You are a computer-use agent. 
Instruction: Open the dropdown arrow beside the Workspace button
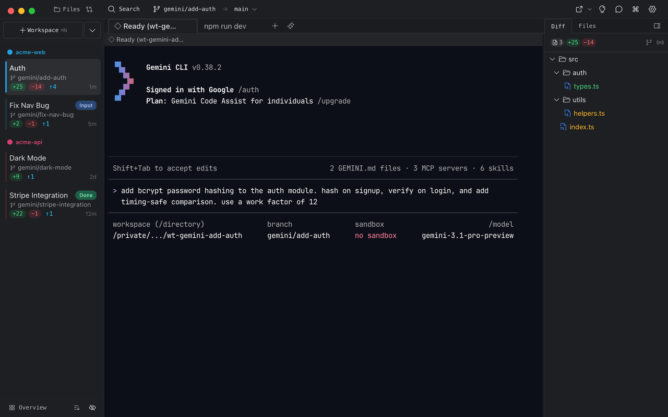click(92, 30)
